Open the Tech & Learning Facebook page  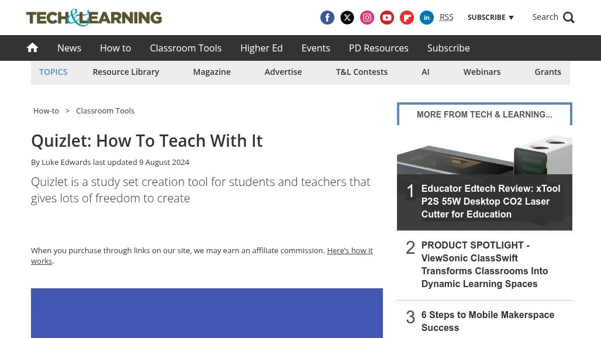(x=327, y=18)
